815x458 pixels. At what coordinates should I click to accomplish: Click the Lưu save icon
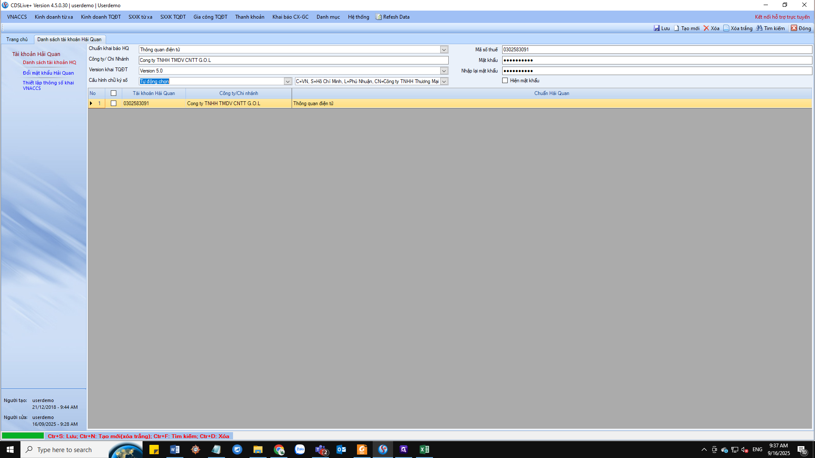point(657,28)
